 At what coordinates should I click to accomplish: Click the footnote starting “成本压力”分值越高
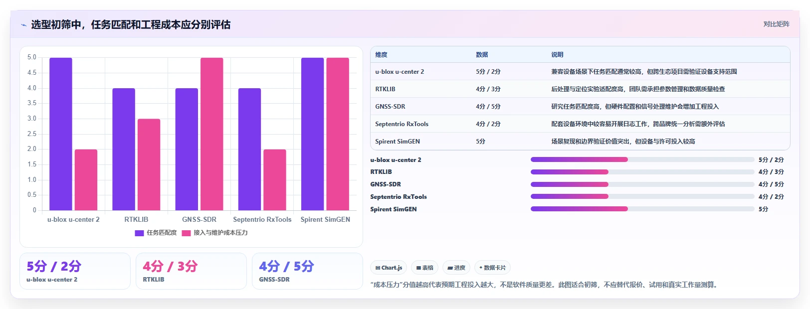tap(545, 285)
